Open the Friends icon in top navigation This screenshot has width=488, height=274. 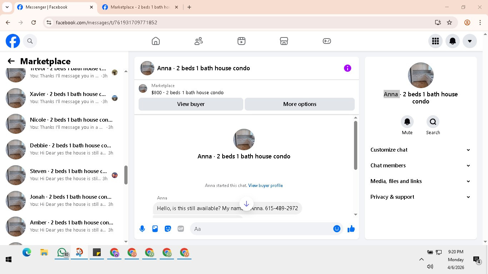point(199,41)
